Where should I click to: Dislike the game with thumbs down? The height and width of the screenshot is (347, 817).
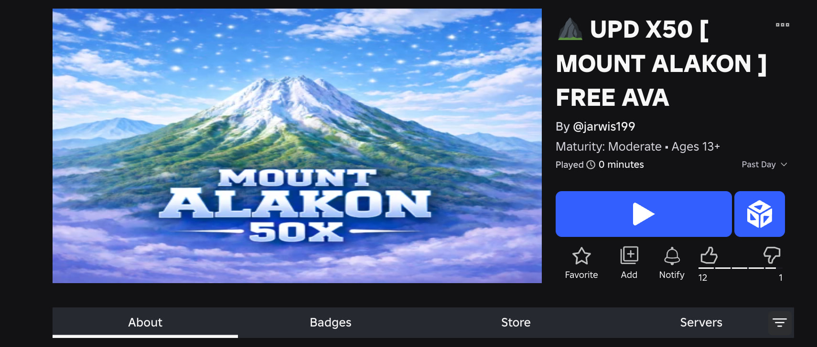click(772, 255)
